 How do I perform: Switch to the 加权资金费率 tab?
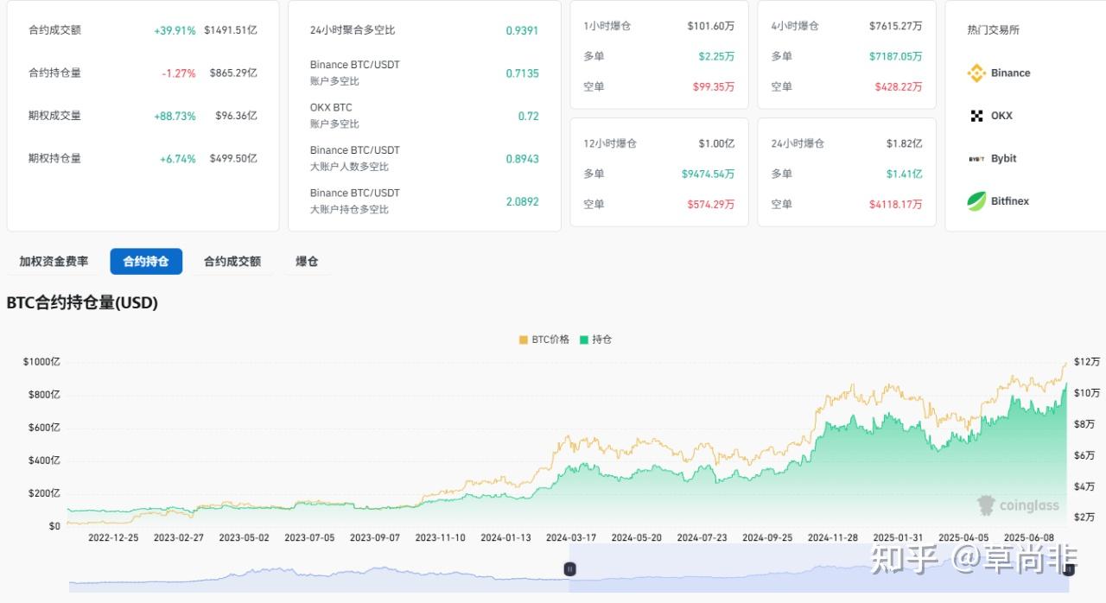click(53, 261)
